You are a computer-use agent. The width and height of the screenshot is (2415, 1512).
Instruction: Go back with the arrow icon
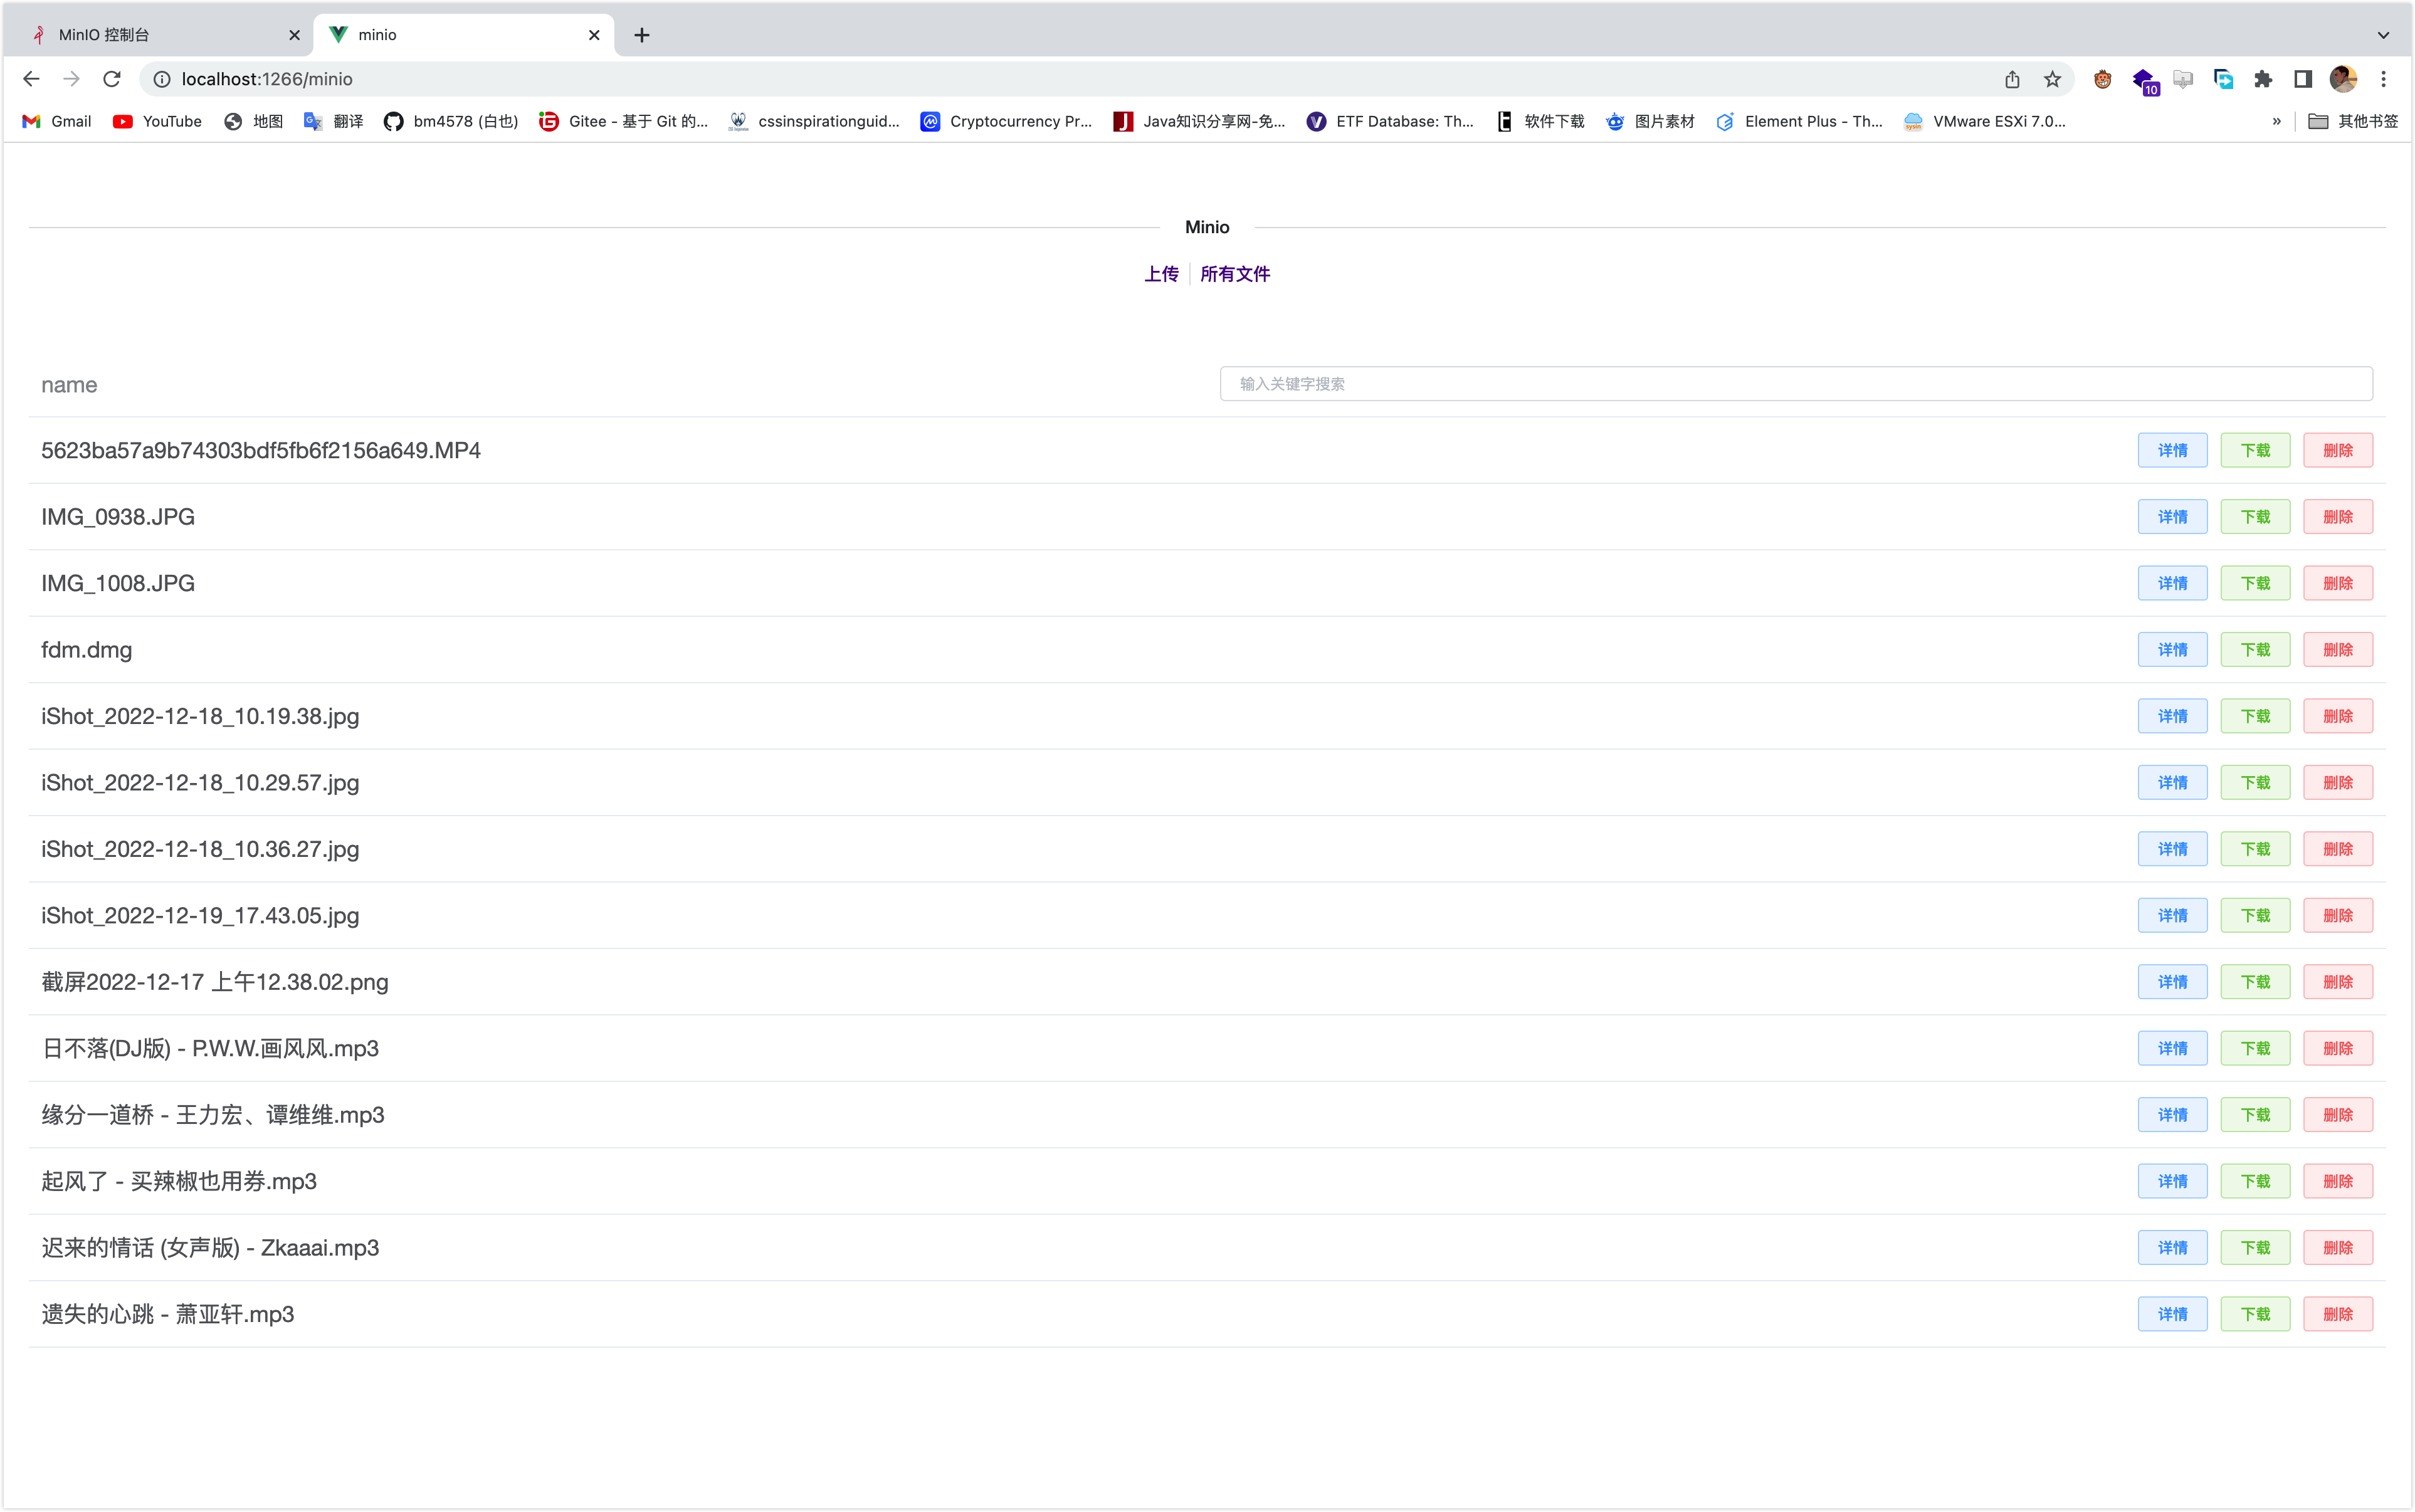(31, 79)
